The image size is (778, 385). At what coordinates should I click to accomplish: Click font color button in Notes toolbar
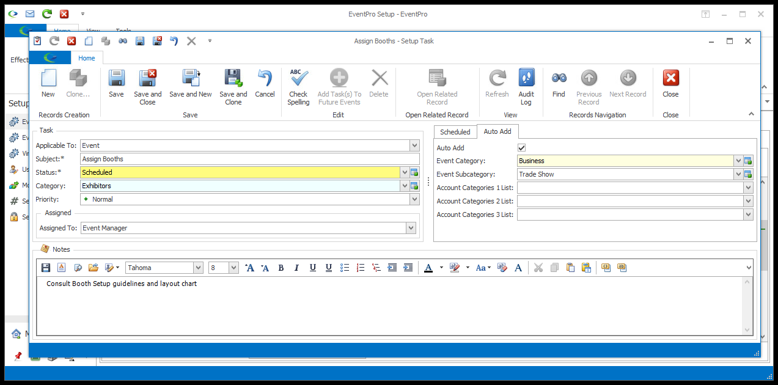pos(428,268)
